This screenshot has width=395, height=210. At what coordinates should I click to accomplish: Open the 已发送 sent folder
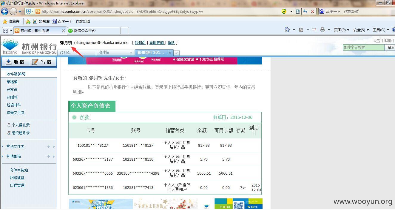[12, 89]
